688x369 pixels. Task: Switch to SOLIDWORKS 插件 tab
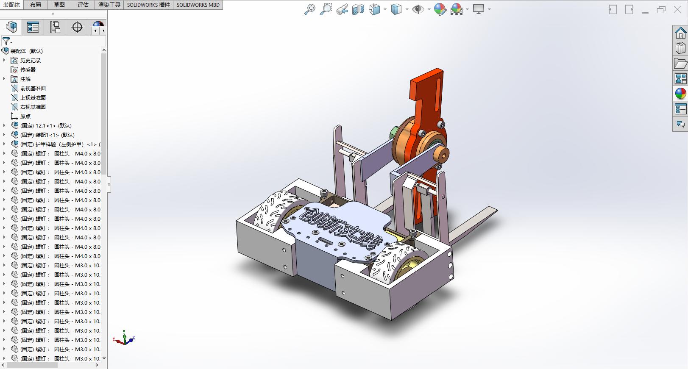click(148, 5)
